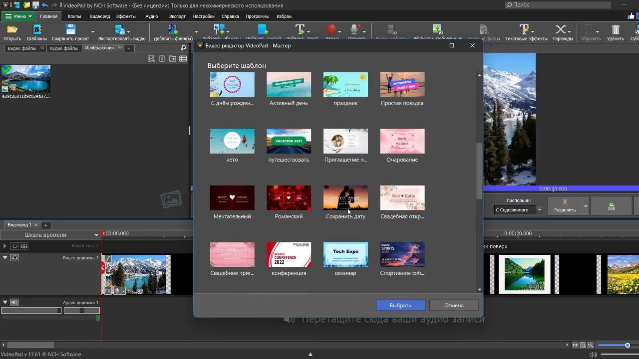Open dropdown arrow next to Сохранить проект
Viewport: 639px width, 359px height.
[92, 32]
